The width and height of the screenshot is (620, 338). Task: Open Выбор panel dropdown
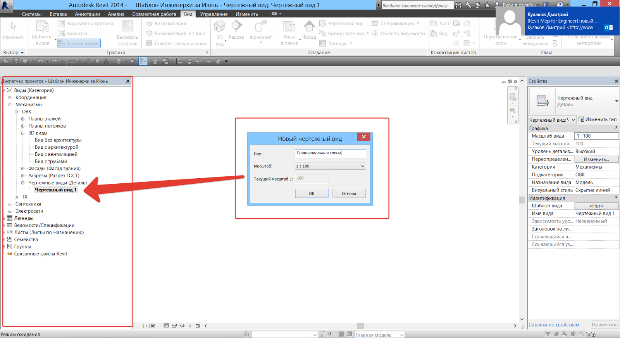tap(14, 52)
